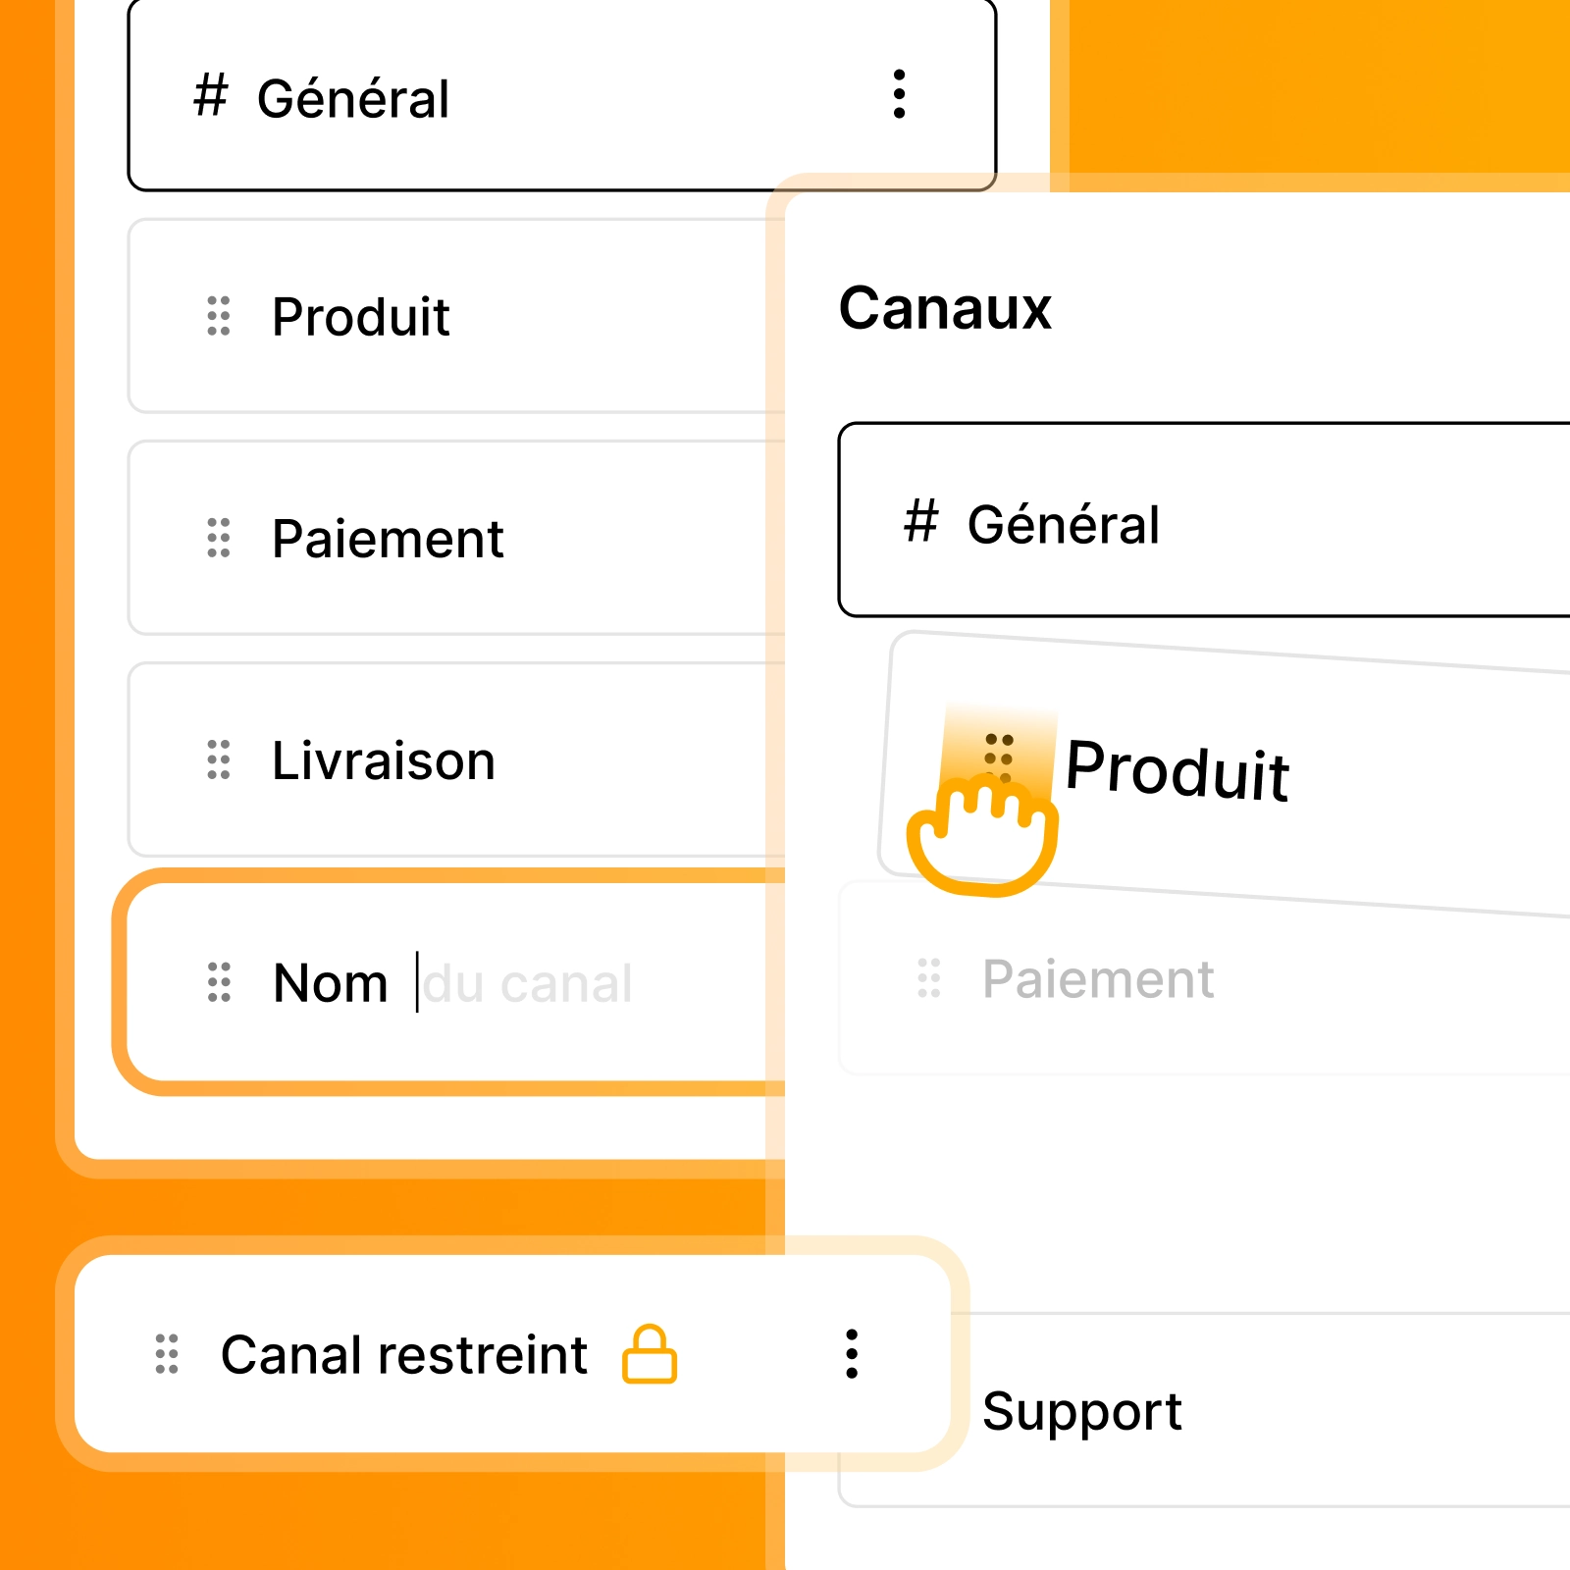
Task: Click the Canal restreint label
Action: 404,1355
